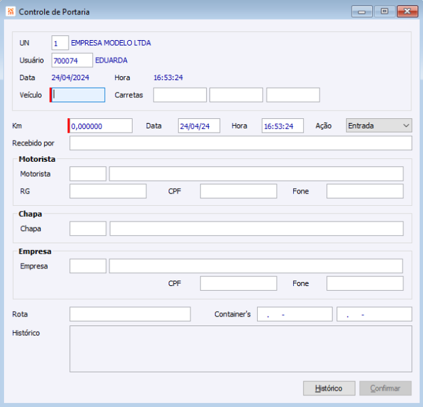Click the Chapa code field

pyautogui.click(x=88, y=228)
